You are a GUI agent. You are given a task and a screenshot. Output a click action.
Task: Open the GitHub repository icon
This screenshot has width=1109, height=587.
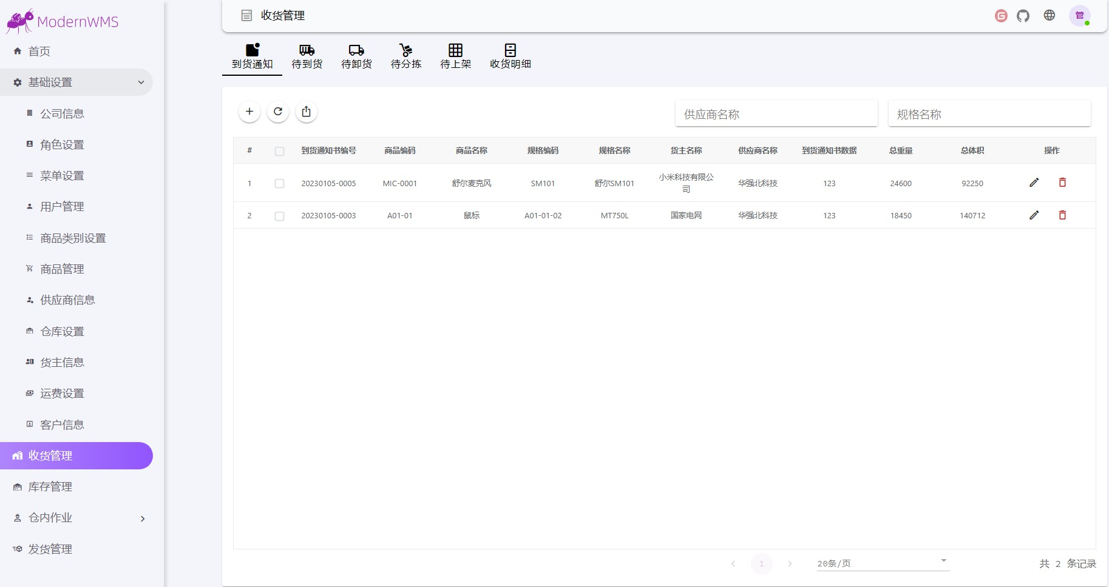point(1023,15)
